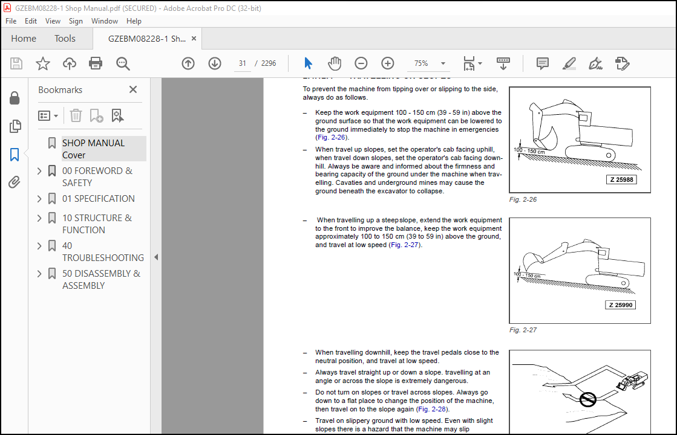Screen dimensions: 677x435
Task: Click the upload to cloud icon
Action: click(69, 63)
